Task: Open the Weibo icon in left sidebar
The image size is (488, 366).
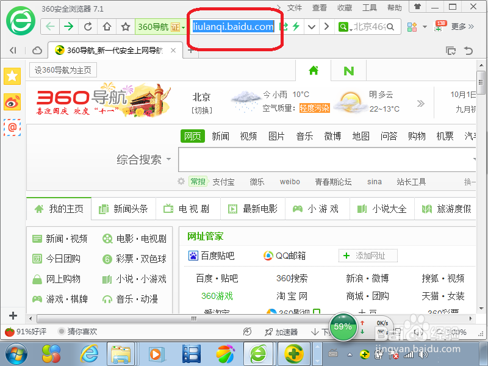Action: click(x=12, y=102)
